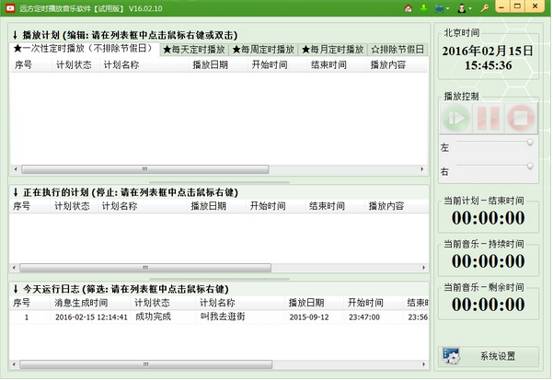Click the 右 channel volume slider handle
Viewport: 553px width, 380px height.
530,166
